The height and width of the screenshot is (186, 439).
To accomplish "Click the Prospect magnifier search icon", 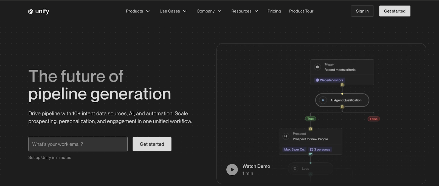I will tap(286, 136).
